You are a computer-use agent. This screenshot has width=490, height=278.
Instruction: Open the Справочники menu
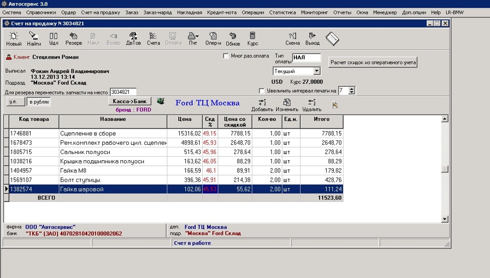41,12
